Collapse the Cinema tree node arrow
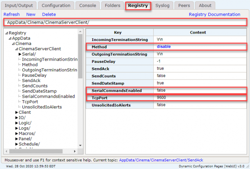Viewport: 250px width, 169px height. pos(14,43)
